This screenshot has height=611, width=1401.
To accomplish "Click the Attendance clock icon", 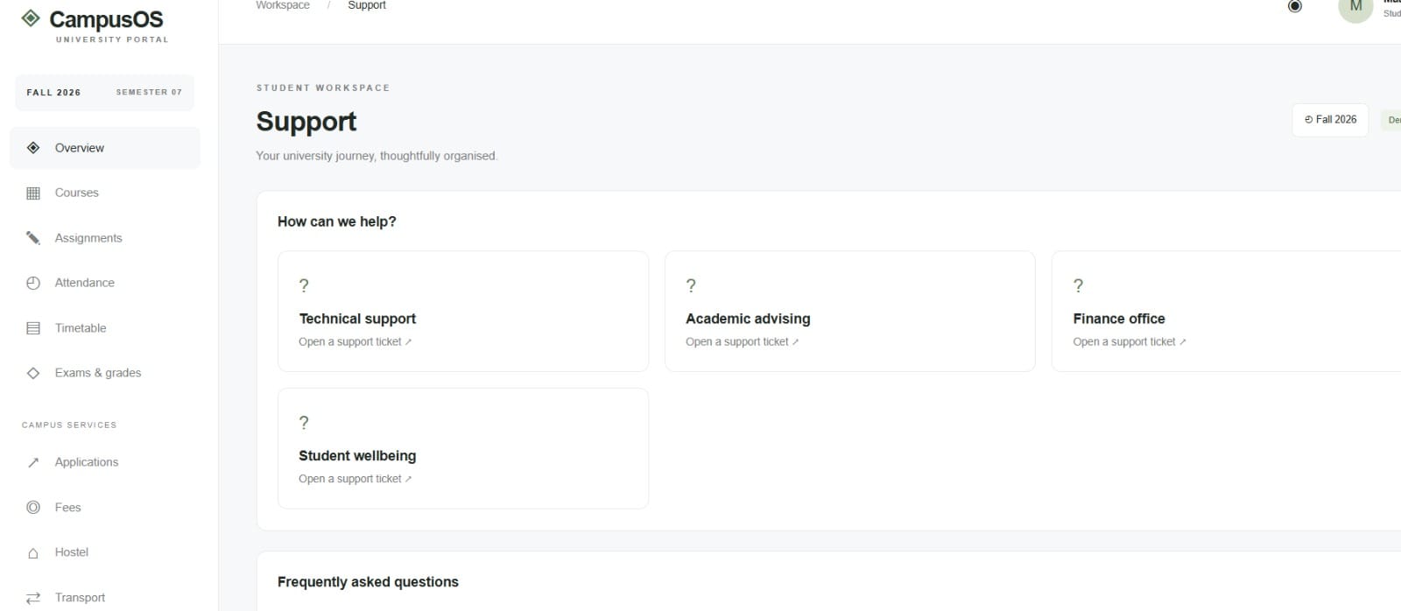I will click(x=33, y=283).
